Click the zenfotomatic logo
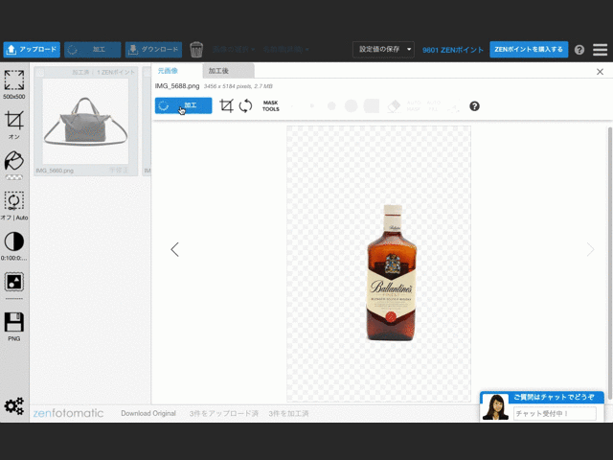Image resolution: width=613 pixels, height=460 pixels. click(68, 413)
